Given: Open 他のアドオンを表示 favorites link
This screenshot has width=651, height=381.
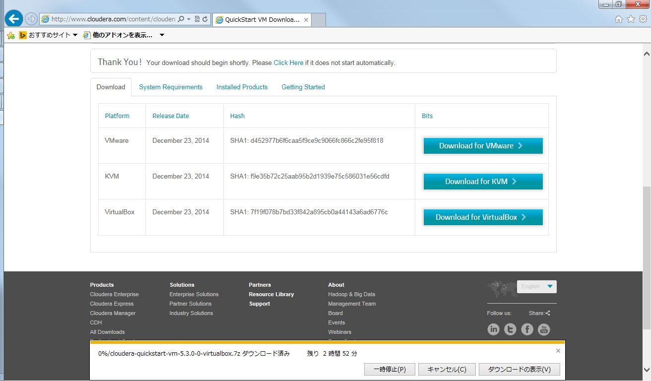Looking at the screenshot, I should pyautogui.click(x=118, y=35).
